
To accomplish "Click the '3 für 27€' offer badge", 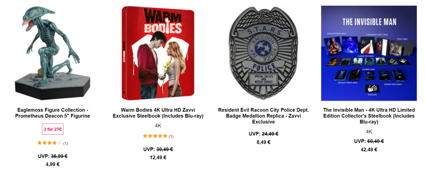I will pyautogui.click(x=53, y=129).
